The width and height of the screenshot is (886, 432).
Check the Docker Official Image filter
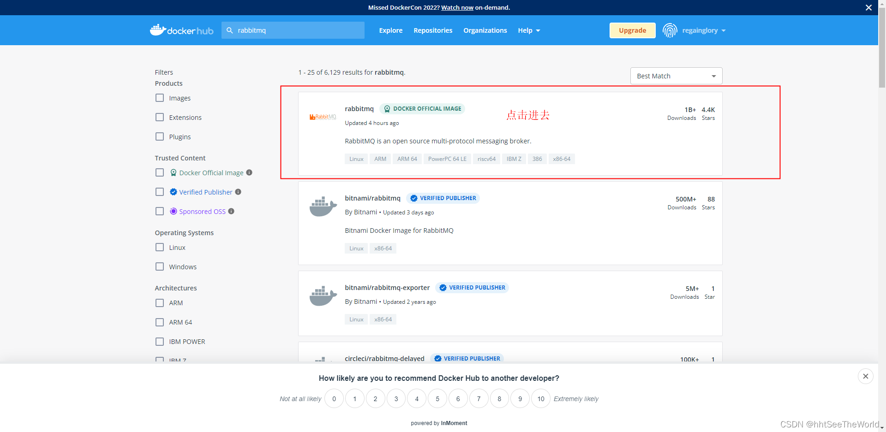click(160, 172)
